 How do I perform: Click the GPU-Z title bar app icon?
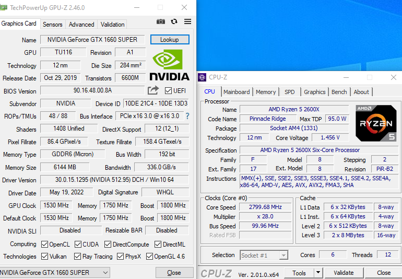pos(4,8)
